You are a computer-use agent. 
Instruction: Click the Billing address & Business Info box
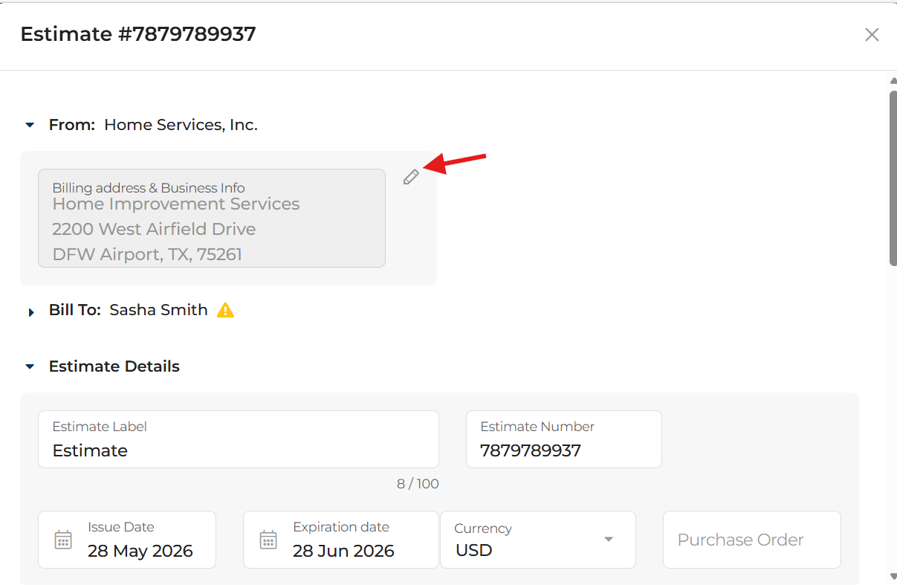point(212,218)
